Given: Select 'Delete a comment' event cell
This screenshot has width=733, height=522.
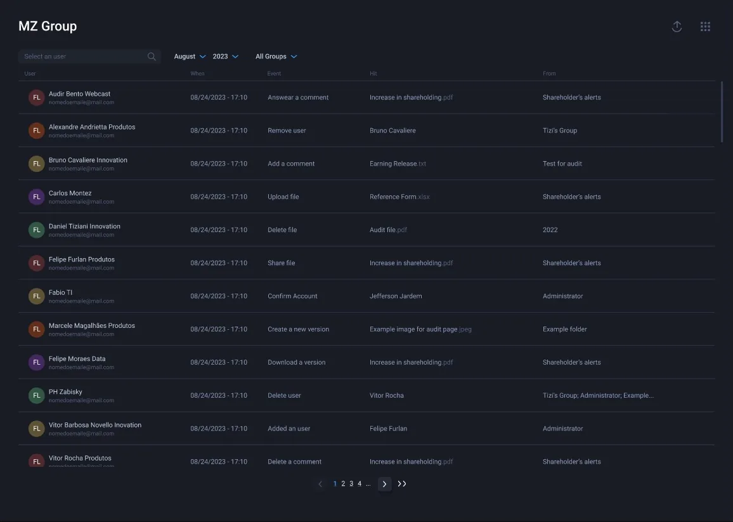Looking at the screenshot, I should [x=294, y=462].
